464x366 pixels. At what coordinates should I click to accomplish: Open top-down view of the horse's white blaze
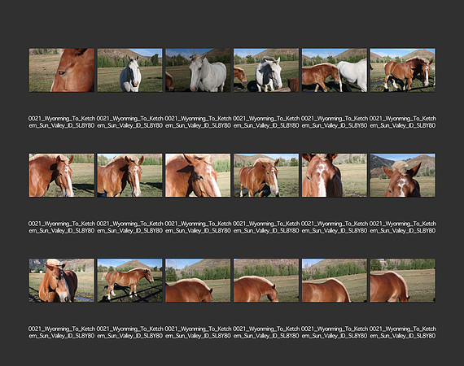pyautogui.click(x=335, y=176)
